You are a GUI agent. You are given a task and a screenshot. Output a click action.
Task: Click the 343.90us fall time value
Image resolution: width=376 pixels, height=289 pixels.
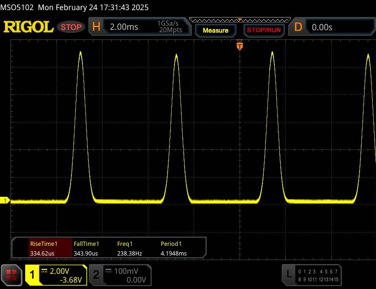[86, 253]
